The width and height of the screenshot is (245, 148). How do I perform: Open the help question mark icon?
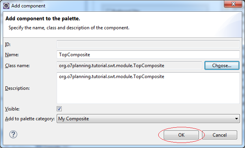[13, 134]
